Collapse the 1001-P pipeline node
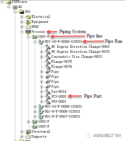This screenshot has width=125, height=141. [x=28, y=37]
